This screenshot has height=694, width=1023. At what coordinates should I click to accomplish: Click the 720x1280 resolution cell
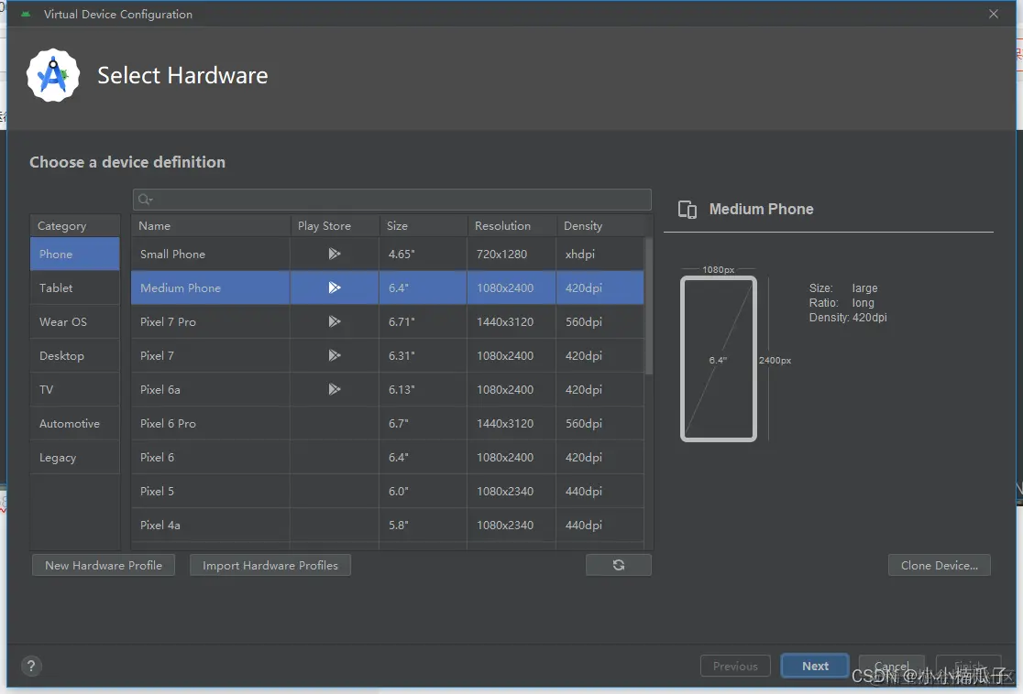tap(511, 255)
